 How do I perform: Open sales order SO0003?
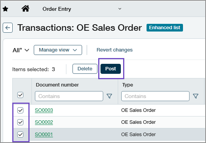coord(44,110)
